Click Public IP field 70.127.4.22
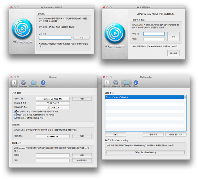 (x=53, y=103)
